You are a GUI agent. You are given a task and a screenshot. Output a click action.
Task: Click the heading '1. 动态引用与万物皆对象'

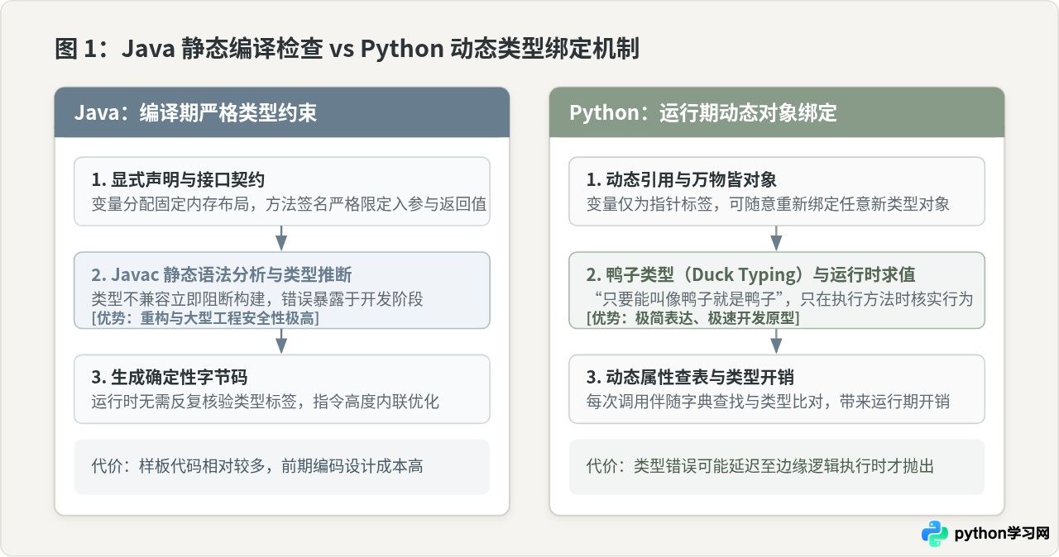682,180
